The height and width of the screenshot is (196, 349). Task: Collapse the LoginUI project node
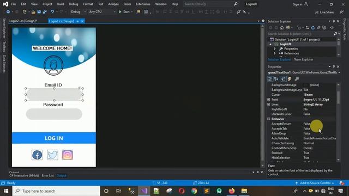click(x=270, y=44)
